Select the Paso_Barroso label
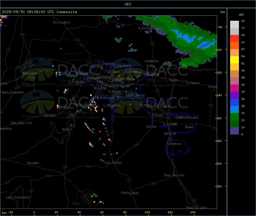 [174, 175]
